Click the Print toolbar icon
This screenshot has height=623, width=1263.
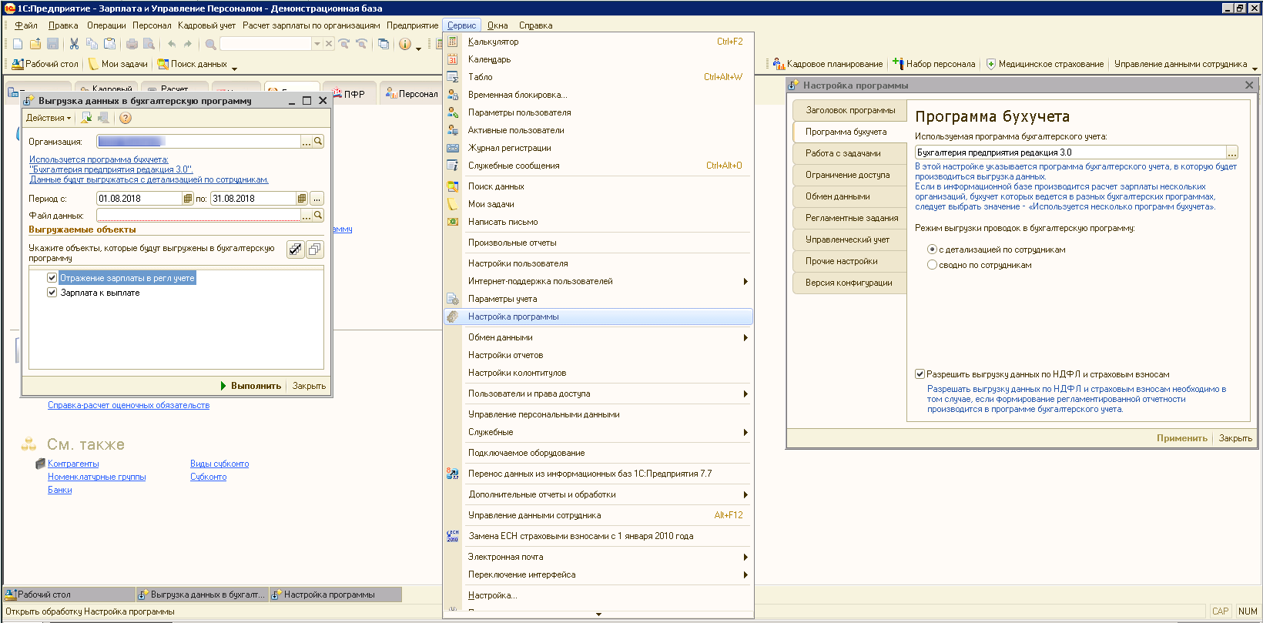(132, 44)
